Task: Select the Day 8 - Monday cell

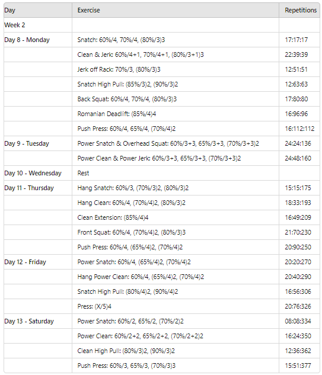Action: [38, 40]
